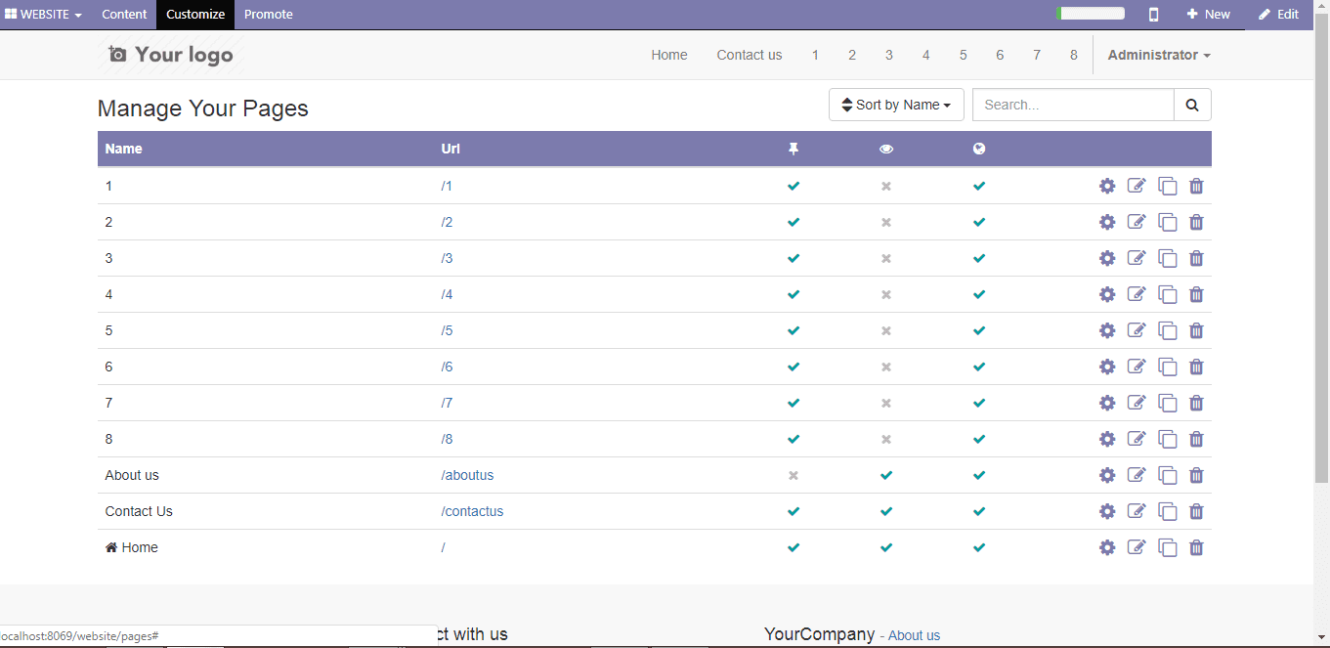This screenshot has width=1330, height=648.
Task: Open the Content menu
Action: pos(124,15)
